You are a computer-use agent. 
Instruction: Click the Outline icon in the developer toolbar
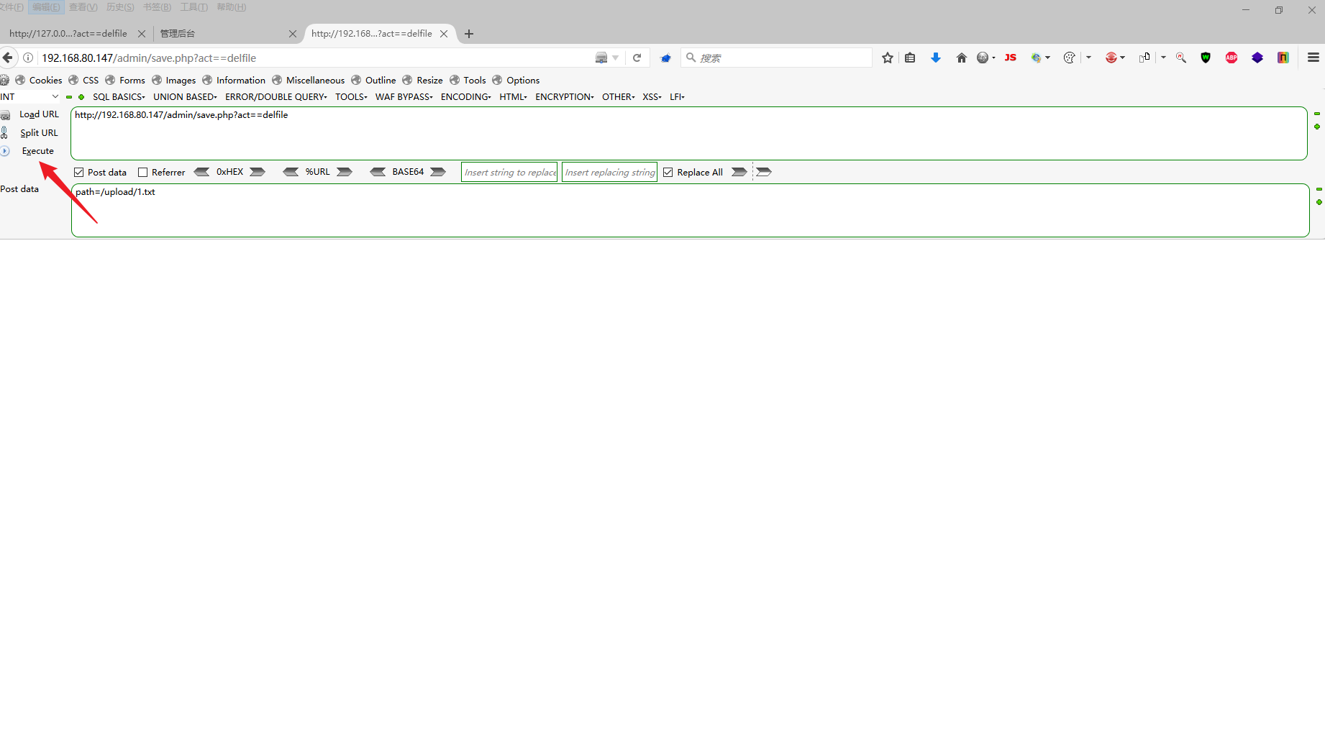point(379,80)
